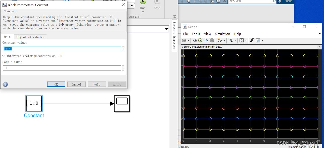Click redo icon in quick access toolbar
This screenshot has width=324, height=148.
tap(206, 1)
